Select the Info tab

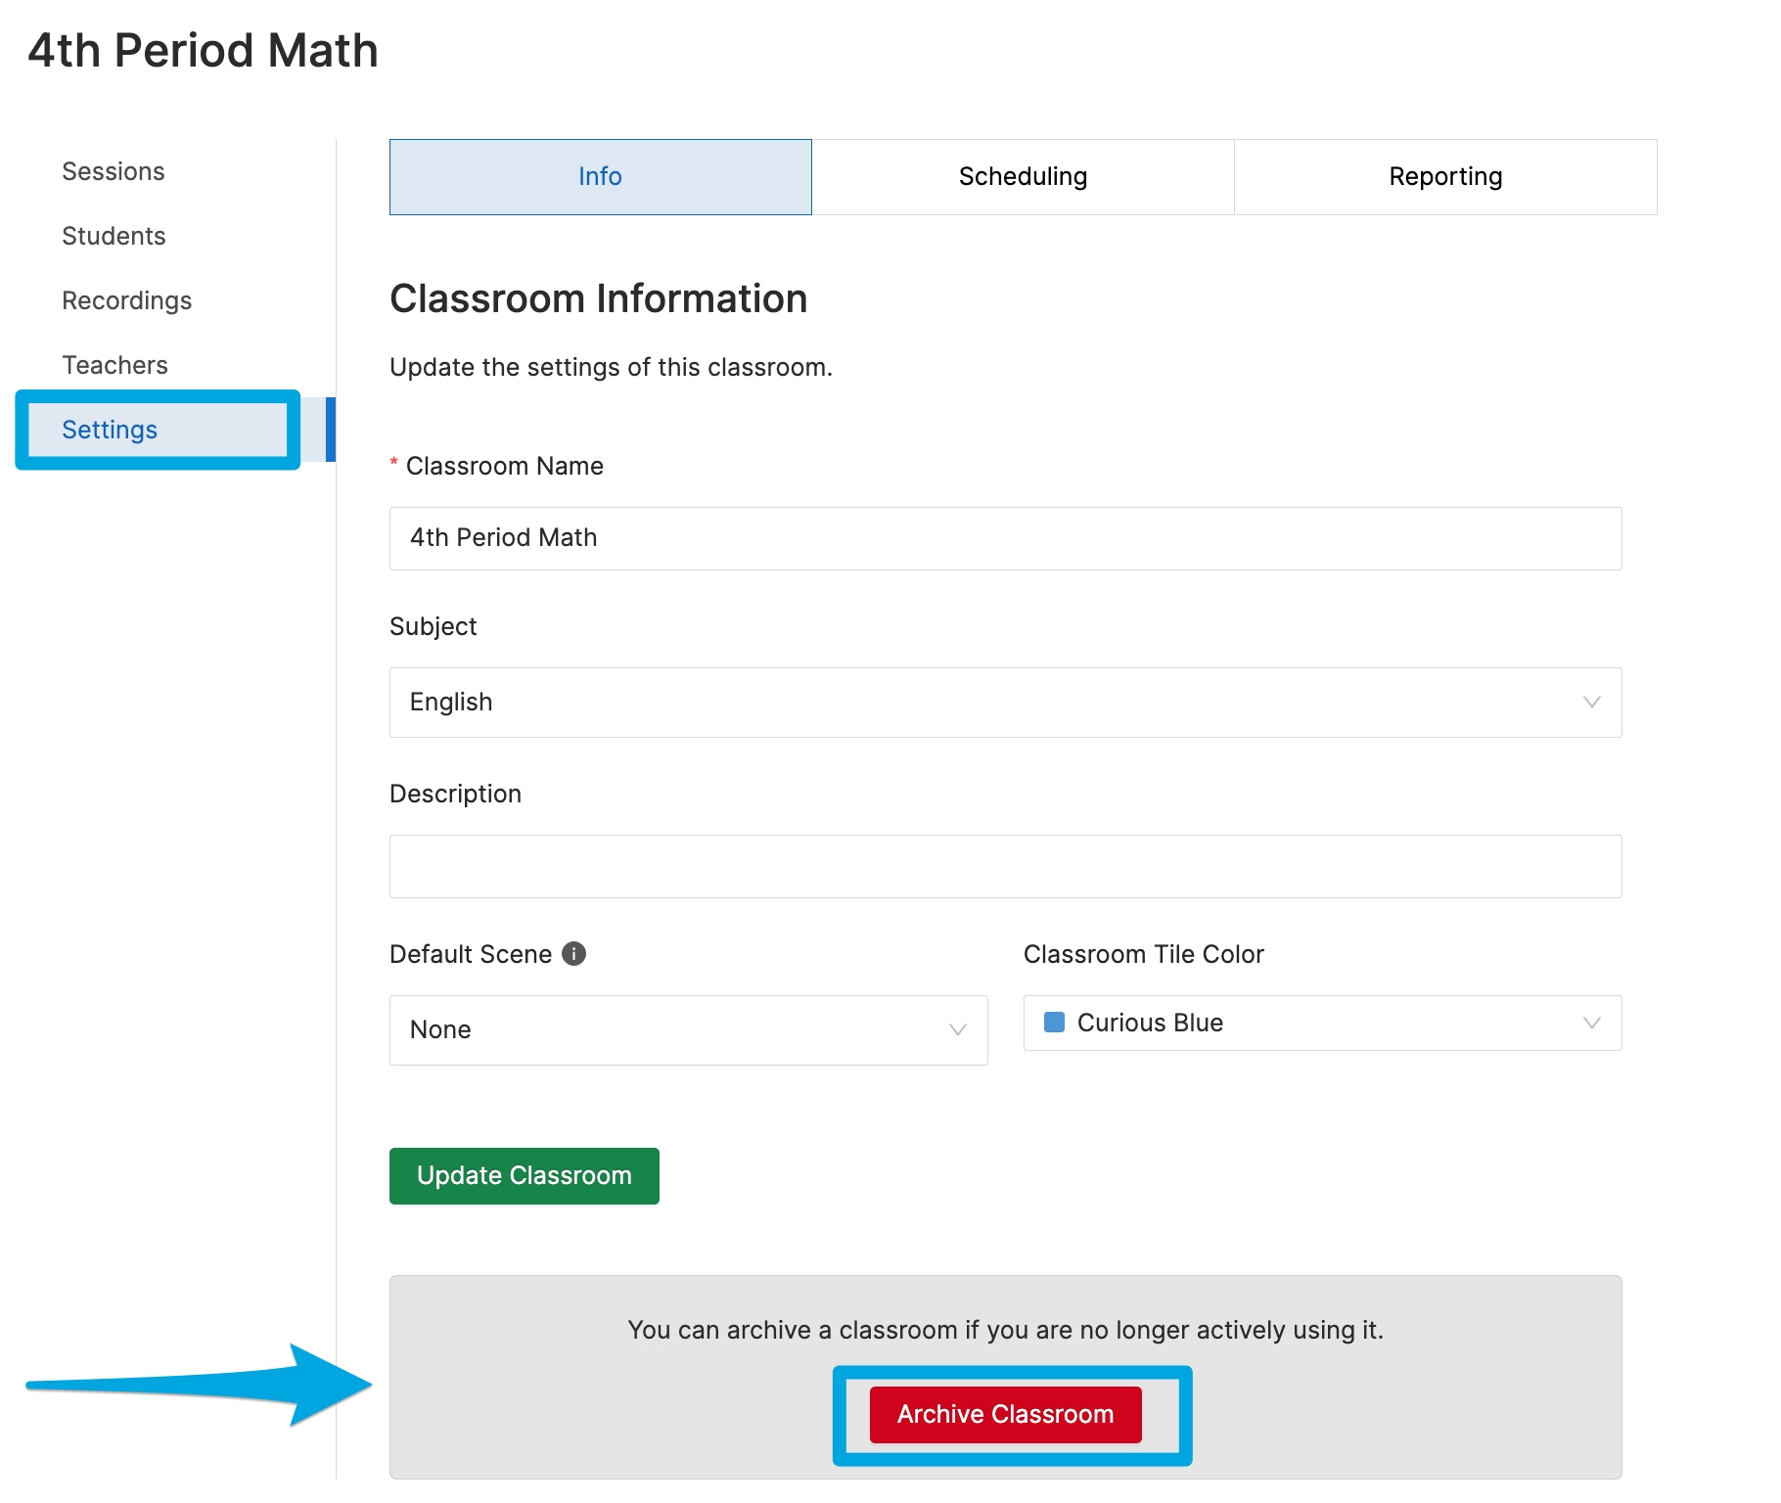[x=600, y=177]
